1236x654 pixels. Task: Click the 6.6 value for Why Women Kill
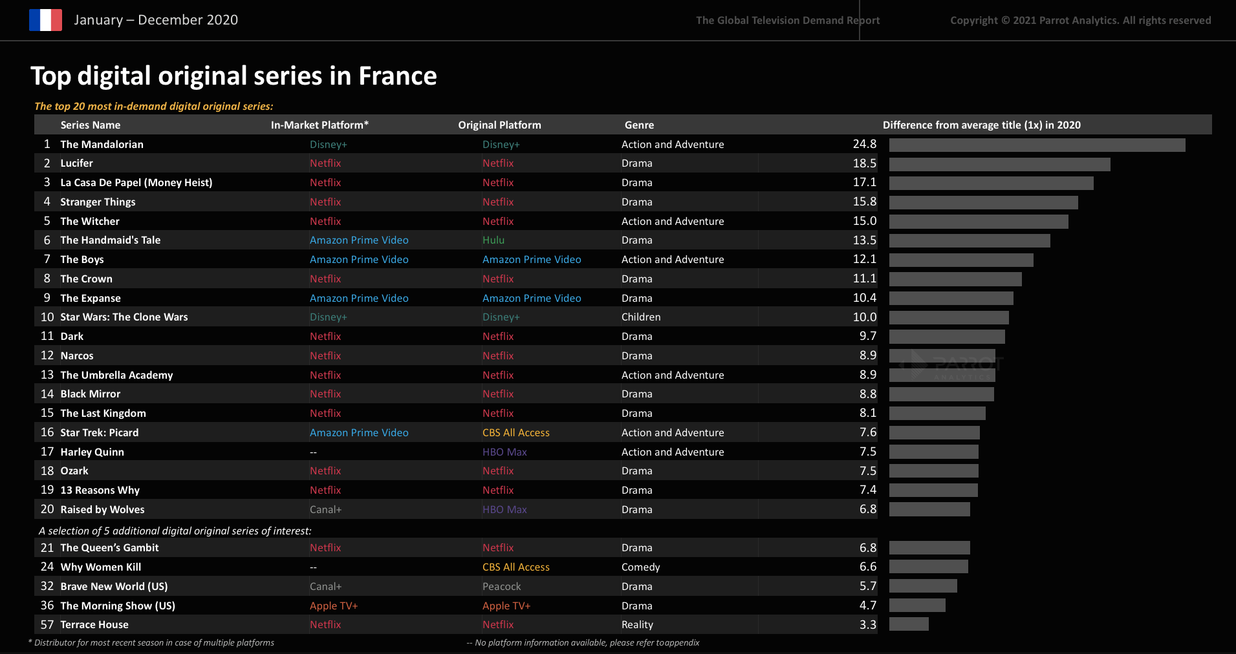(x=868, y=567)
